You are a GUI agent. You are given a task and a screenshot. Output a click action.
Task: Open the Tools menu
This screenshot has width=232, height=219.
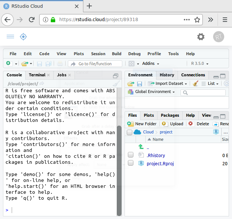(173, 54)
